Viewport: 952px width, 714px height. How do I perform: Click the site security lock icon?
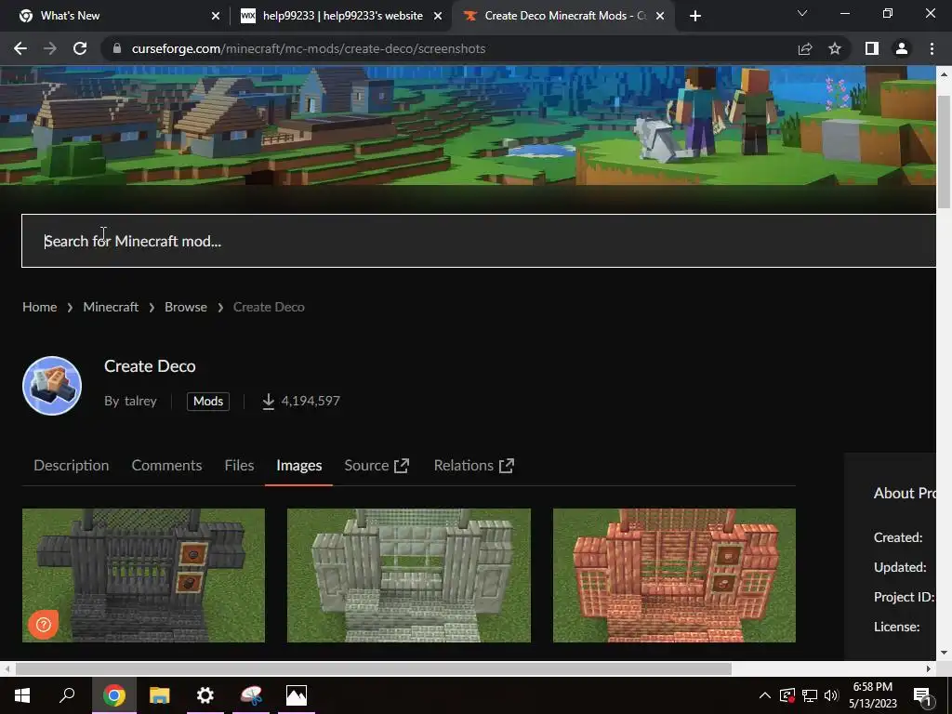pyautogui.click(x=117, y=48)
